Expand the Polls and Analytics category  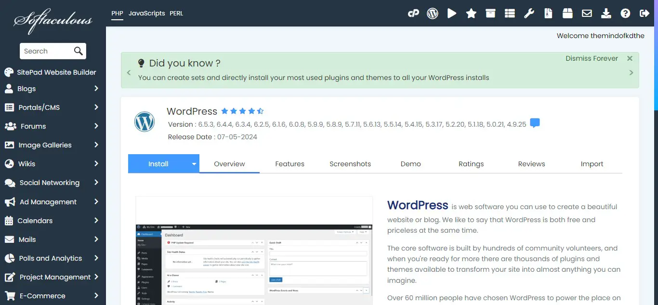click(96, 258)
